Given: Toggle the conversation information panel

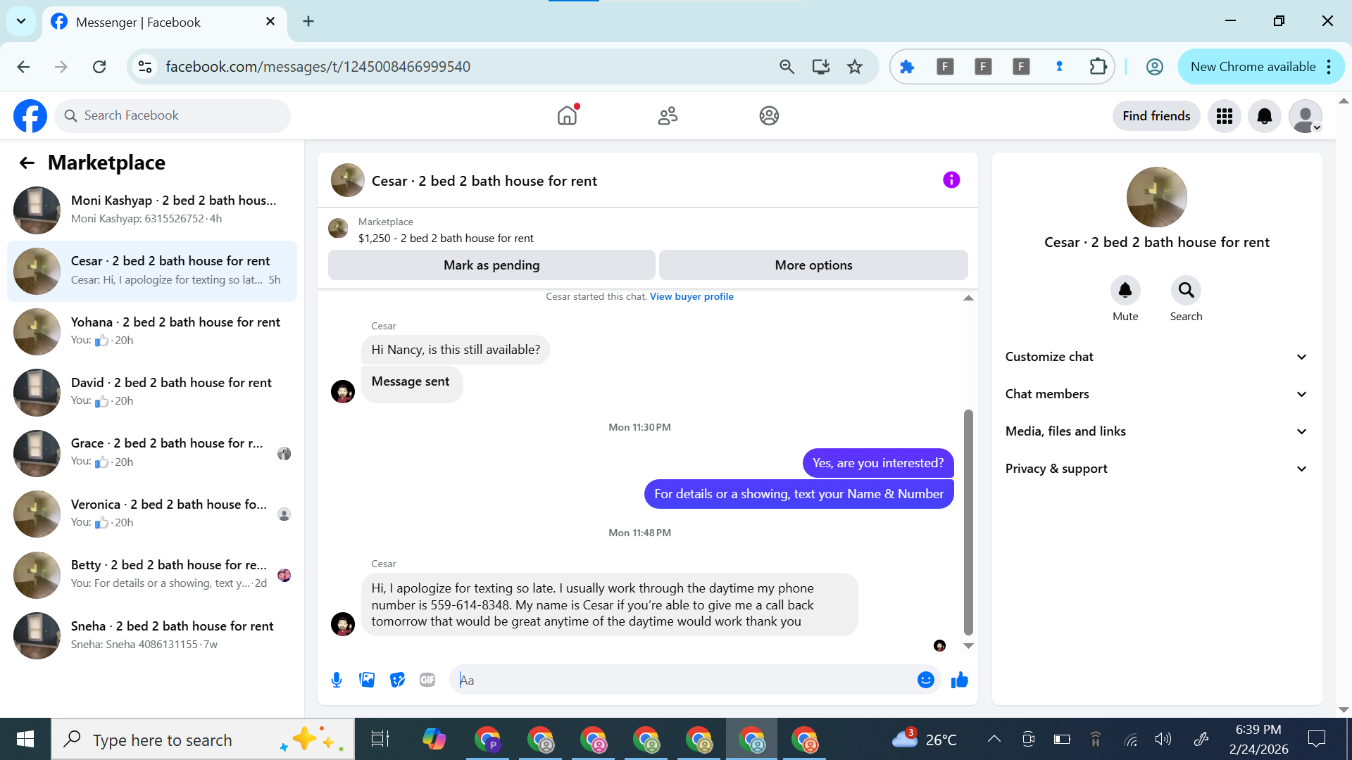Looking at the screenshot, I should 951,180.
